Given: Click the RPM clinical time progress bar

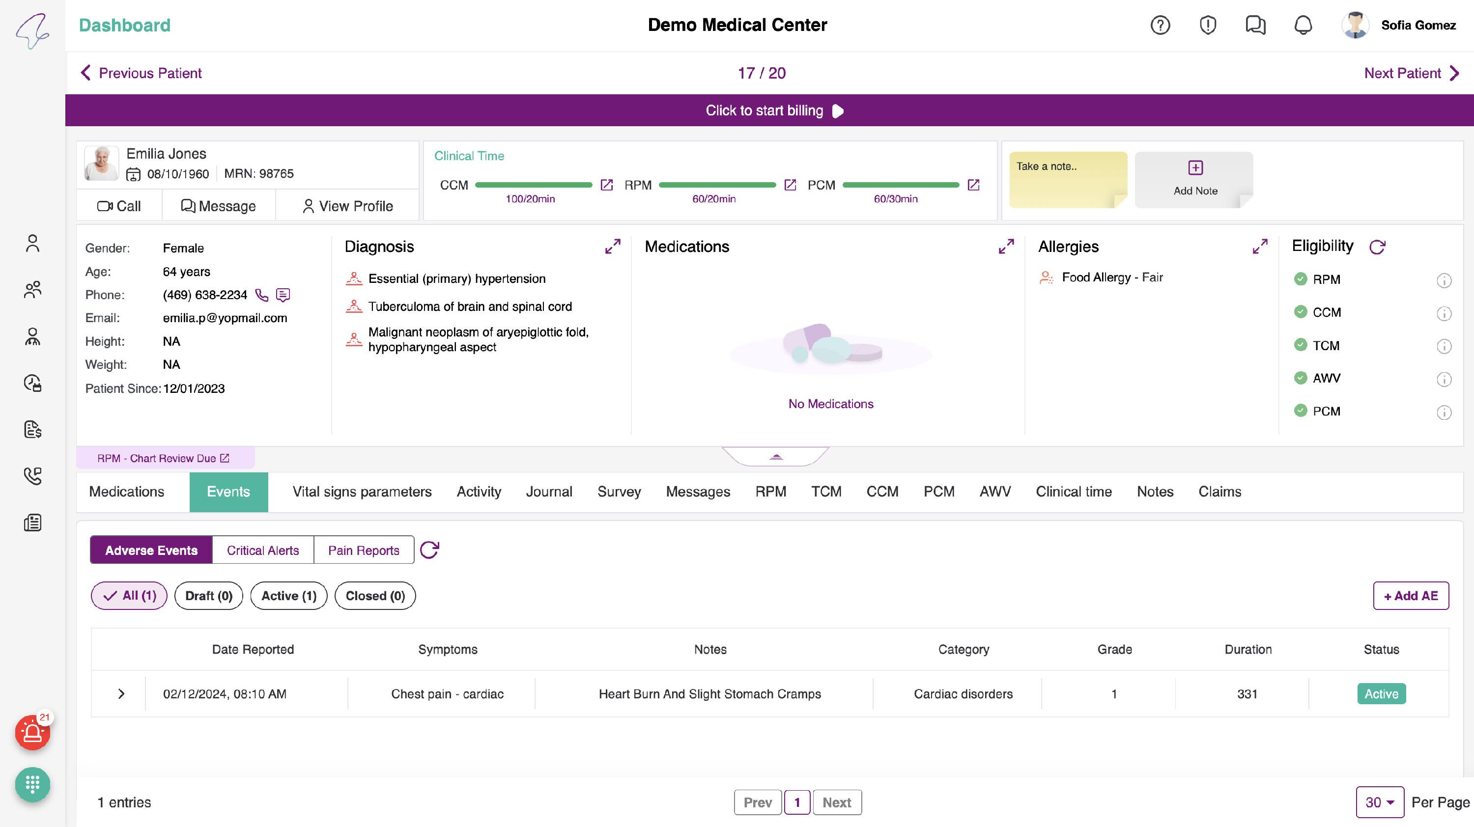Looking at the screenshot, I should pos(716,185).
